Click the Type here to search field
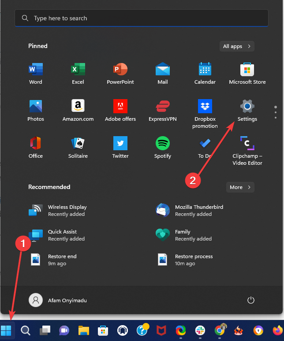This screenshot has height=341, width=284. click(142, 18)
